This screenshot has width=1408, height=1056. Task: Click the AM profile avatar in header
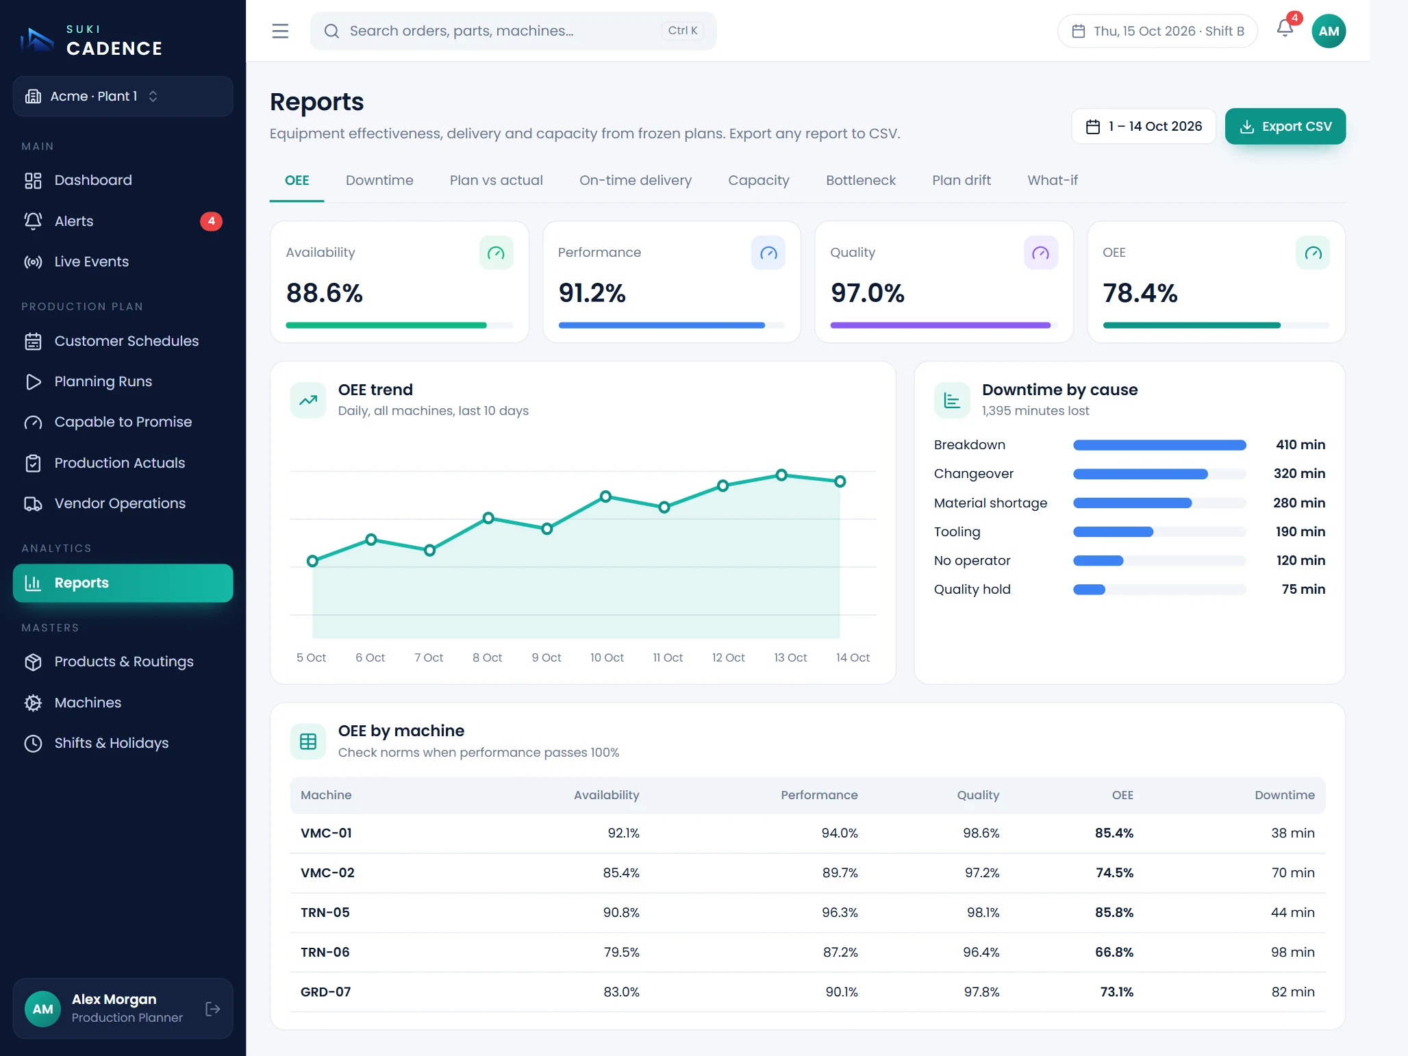tap(1329, 31)
